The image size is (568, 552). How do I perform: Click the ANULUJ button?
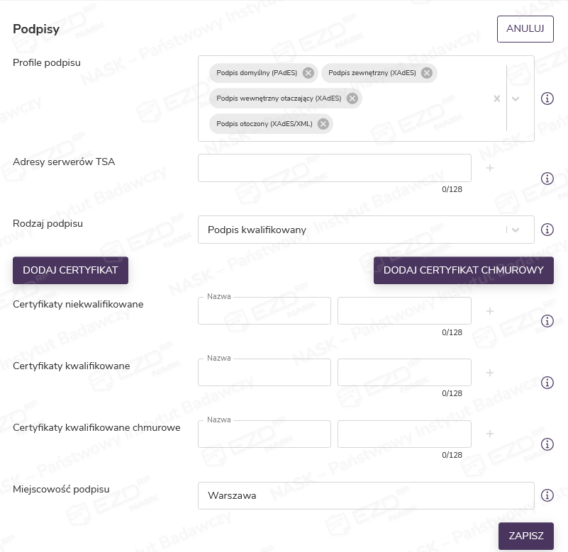click(525, 29)
